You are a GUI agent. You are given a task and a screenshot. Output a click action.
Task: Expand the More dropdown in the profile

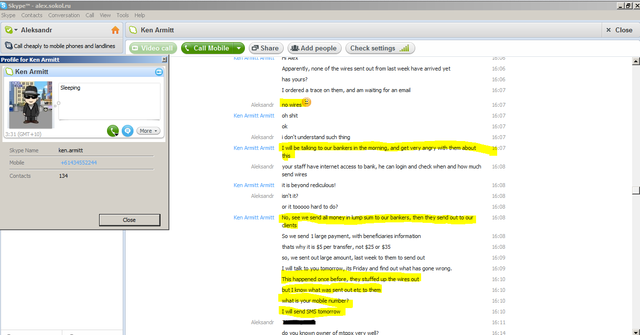coord(149,131)
